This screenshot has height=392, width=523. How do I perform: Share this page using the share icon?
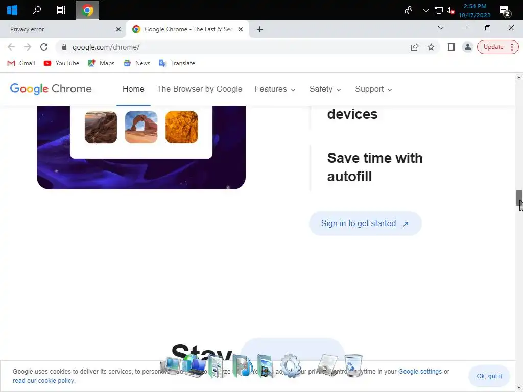point(415,47)
